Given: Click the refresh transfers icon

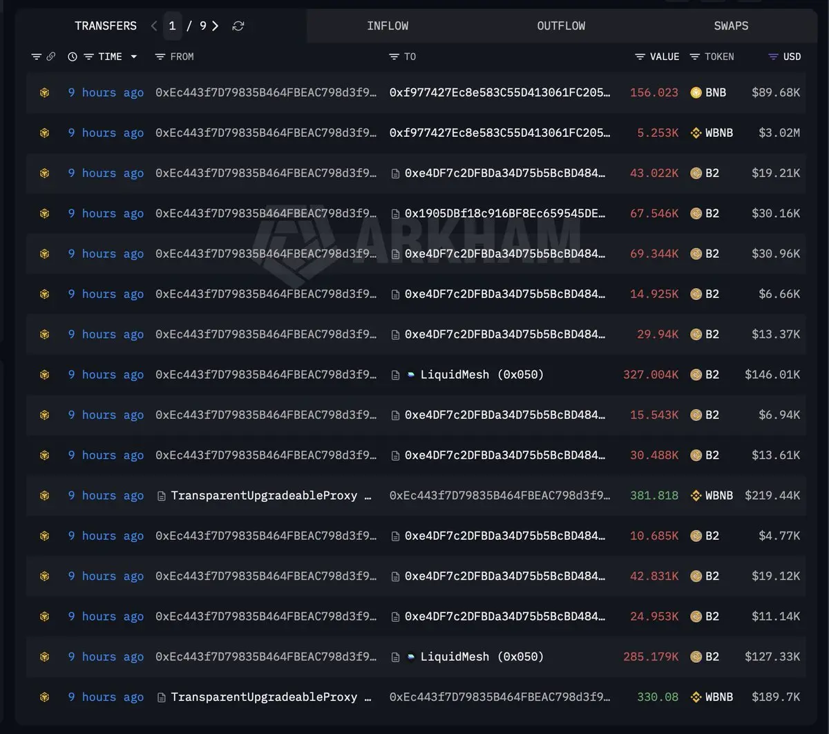Looking at the screenshot, I should 238,26.
